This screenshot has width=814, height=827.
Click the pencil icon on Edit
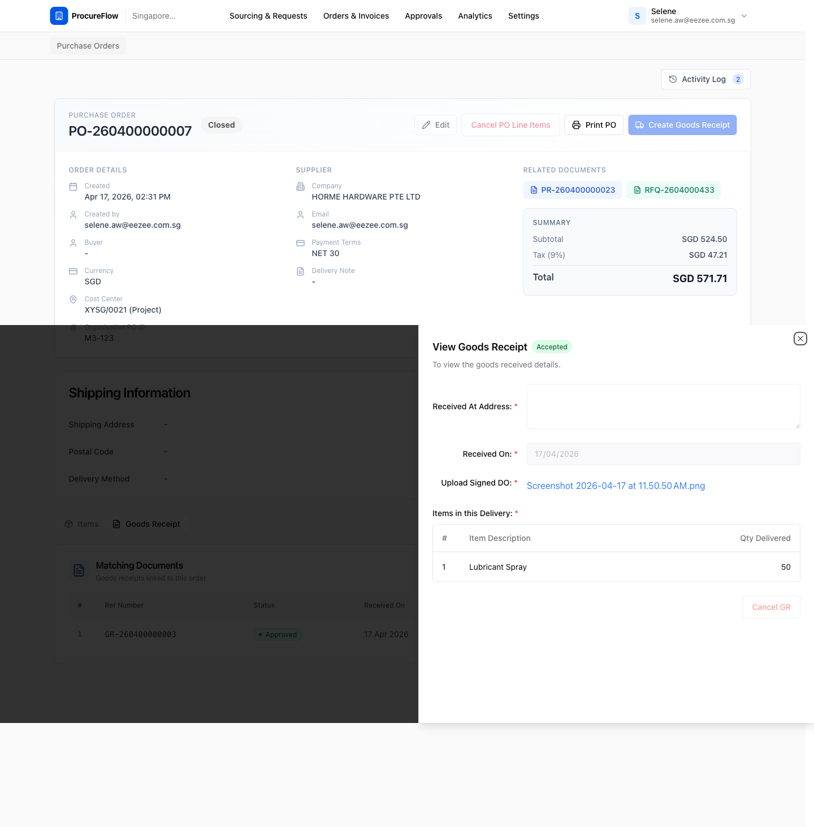coord(426,125)
